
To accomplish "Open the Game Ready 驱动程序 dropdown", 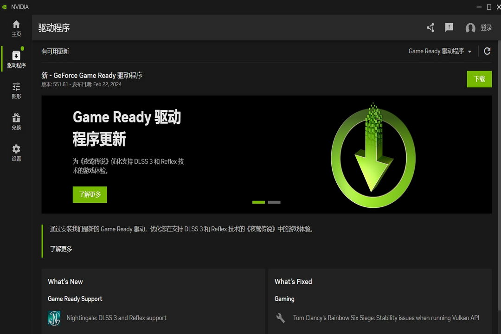I will (439, 51).
